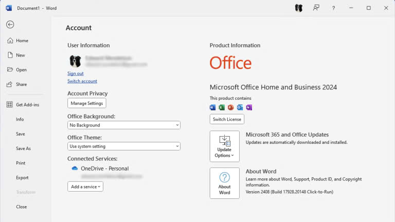This screenshot has height=222, width=395.
Task: Click the About Word button
Action: pyautogui.click(x=224, y=183)
